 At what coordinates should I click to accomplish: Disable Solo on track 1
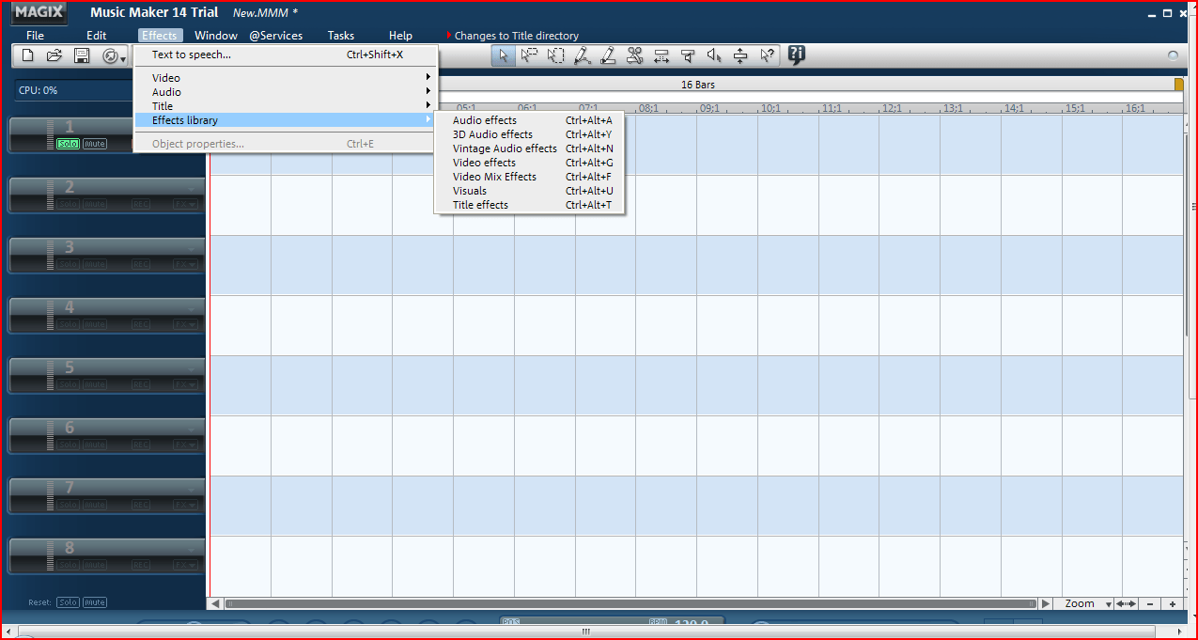(68, 143)
